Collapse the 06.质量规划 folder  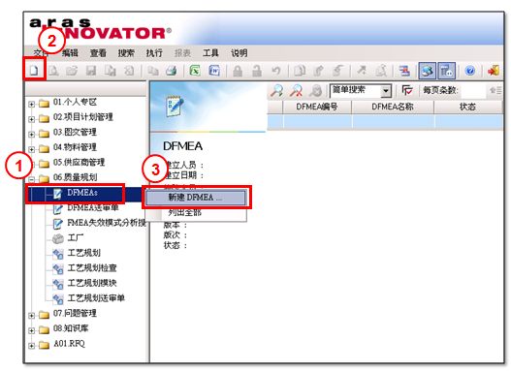tap(31, 179)
